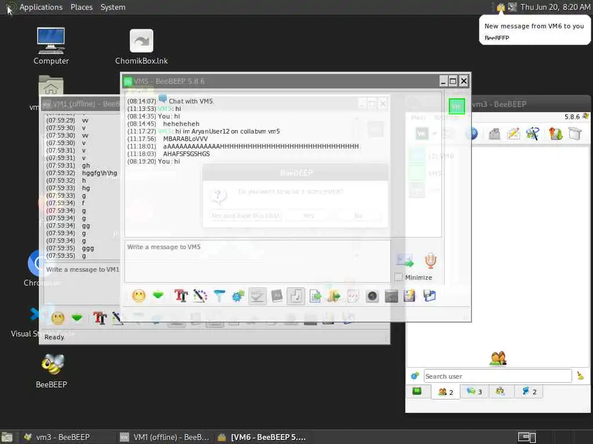
Task: Open font chooser (TT) in VM5 toolbar
Action: 181,295
